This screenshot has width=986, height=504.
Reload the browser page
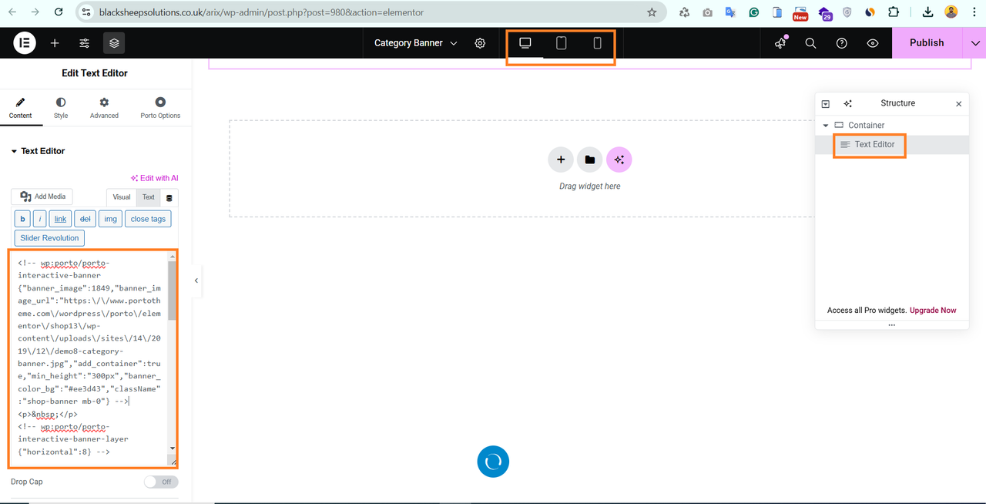pos(59,12)
